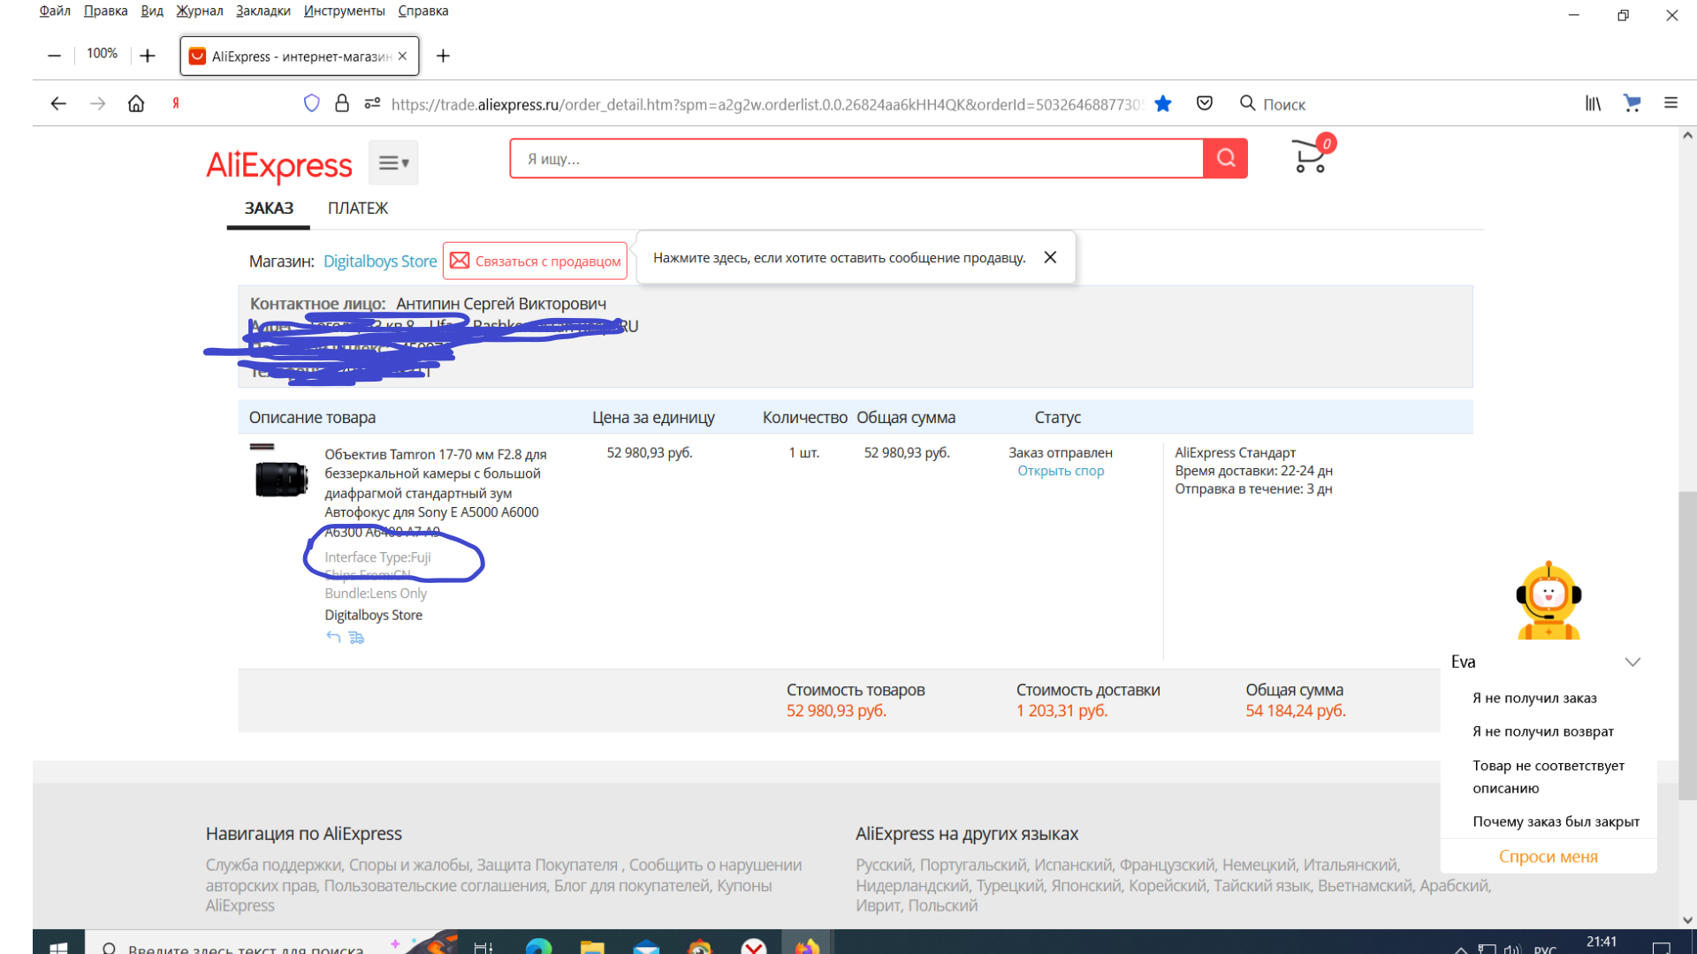This screenshot has width=1697, height=954.
Task: Close the AliExpress tab
Action: [402, 56]
